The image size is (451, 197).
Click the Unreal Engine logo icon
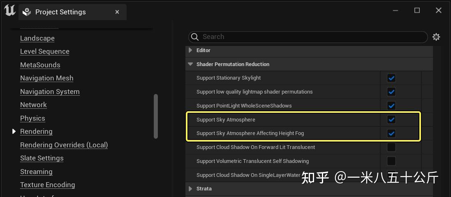(9, 11)
